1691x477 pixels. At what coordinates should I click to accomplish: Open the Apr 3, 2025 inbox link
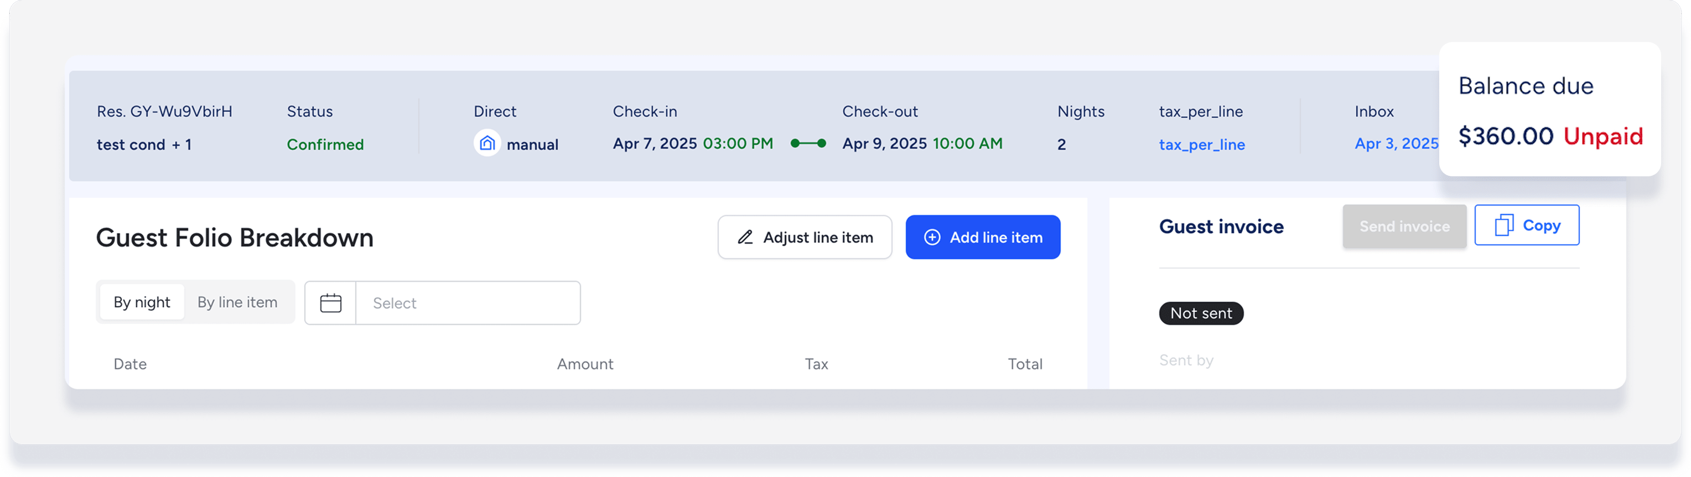tap(1396, 144)
